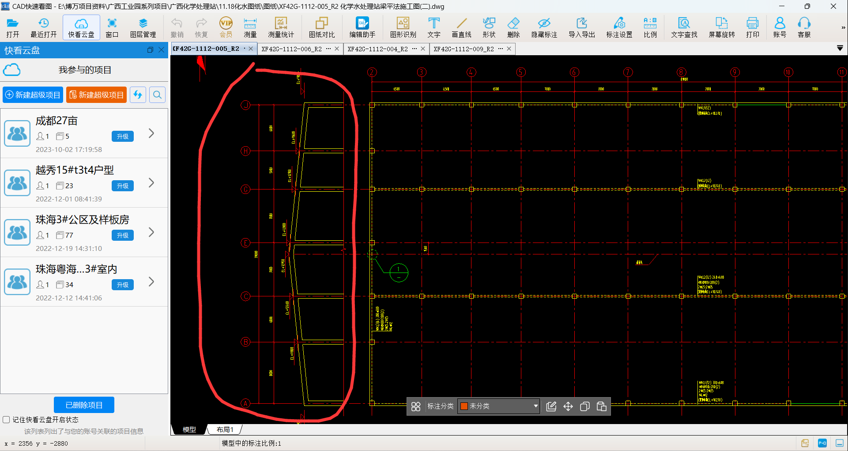Undo with the 撤销 arrow
The width and height of the screenshot is (848, 451).
(x=177, y=27)
